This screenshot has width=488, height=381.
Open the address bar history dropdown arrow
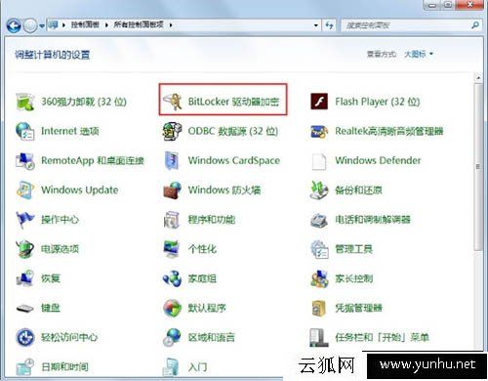[315, 25]
